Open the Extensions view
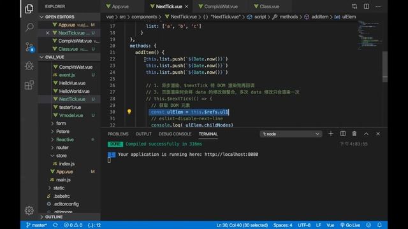408x229 pixels. [x=29, y=85]
